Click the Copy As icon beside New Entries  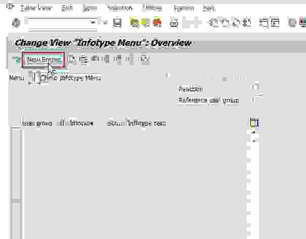point(72,59)
